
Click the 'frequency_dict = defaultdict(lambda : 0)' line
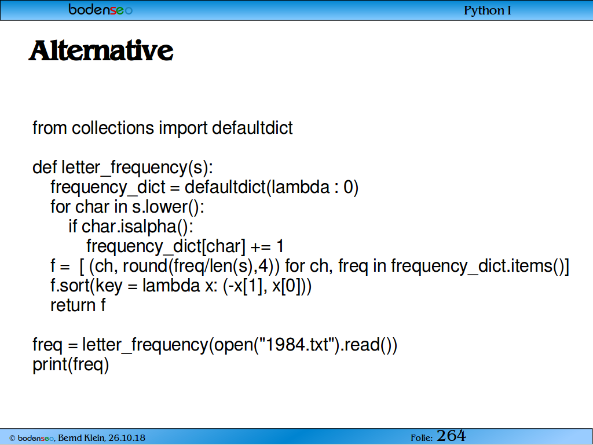[204, 187]
